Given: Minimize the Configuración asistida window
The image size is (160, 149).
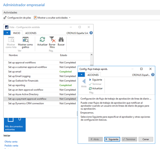Looking at the screenshot, I should coord(71,27).
